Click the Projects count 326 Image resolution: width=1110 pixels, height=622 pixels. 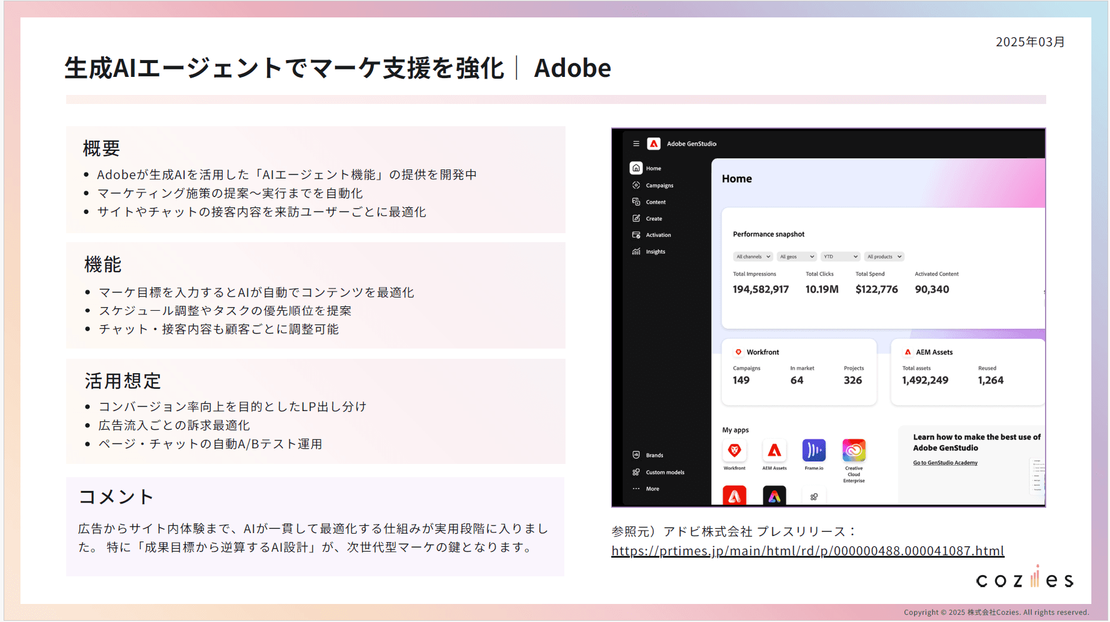tap(853, 380)
